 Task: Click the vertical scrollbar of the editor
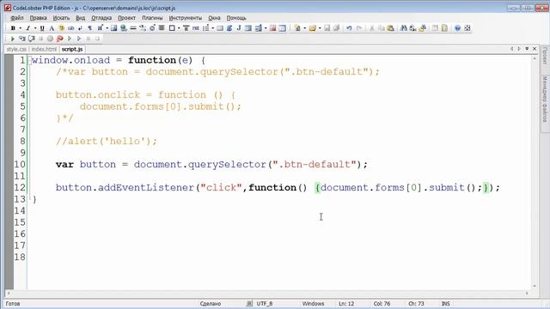point(535,173)
